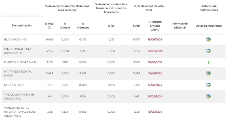Open Dimensional Fund Advisors detail icon
The width and height of the screenshot is (234, 120).
[x=208, y=51]
